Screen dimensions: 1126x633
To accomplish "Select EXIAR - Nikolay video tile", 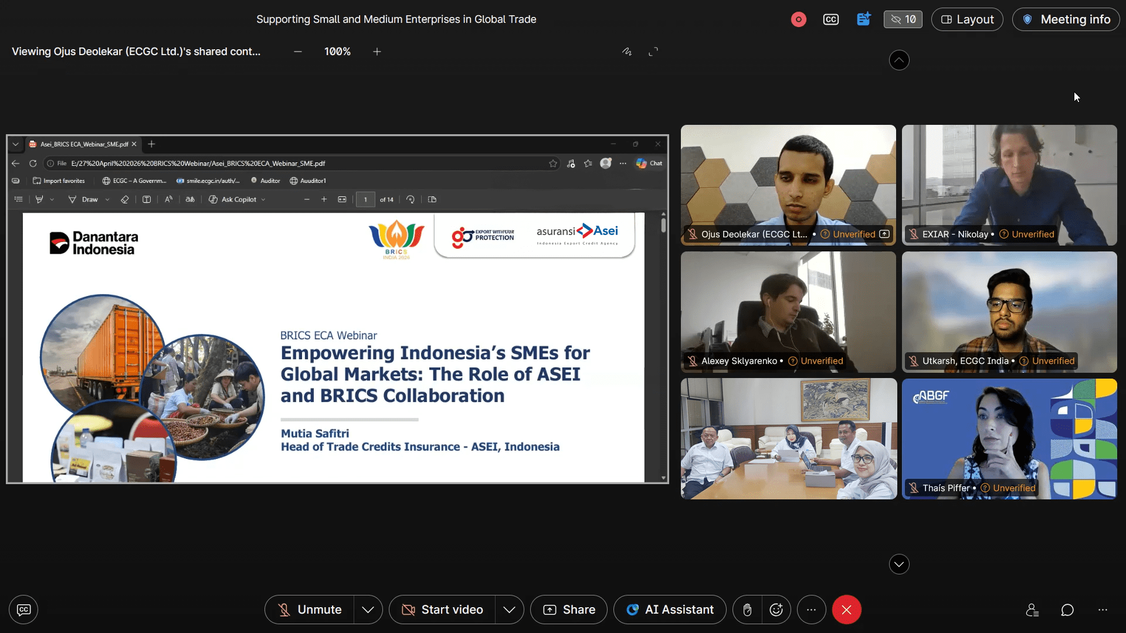I will click(x=1009, y=185).
